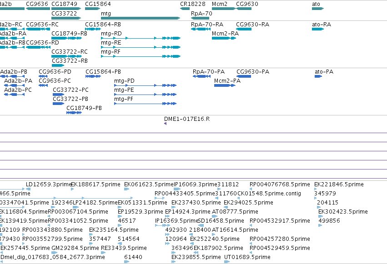Click the Mcm2-PA protein feature
Screen dimensions: 387x264
225,85
